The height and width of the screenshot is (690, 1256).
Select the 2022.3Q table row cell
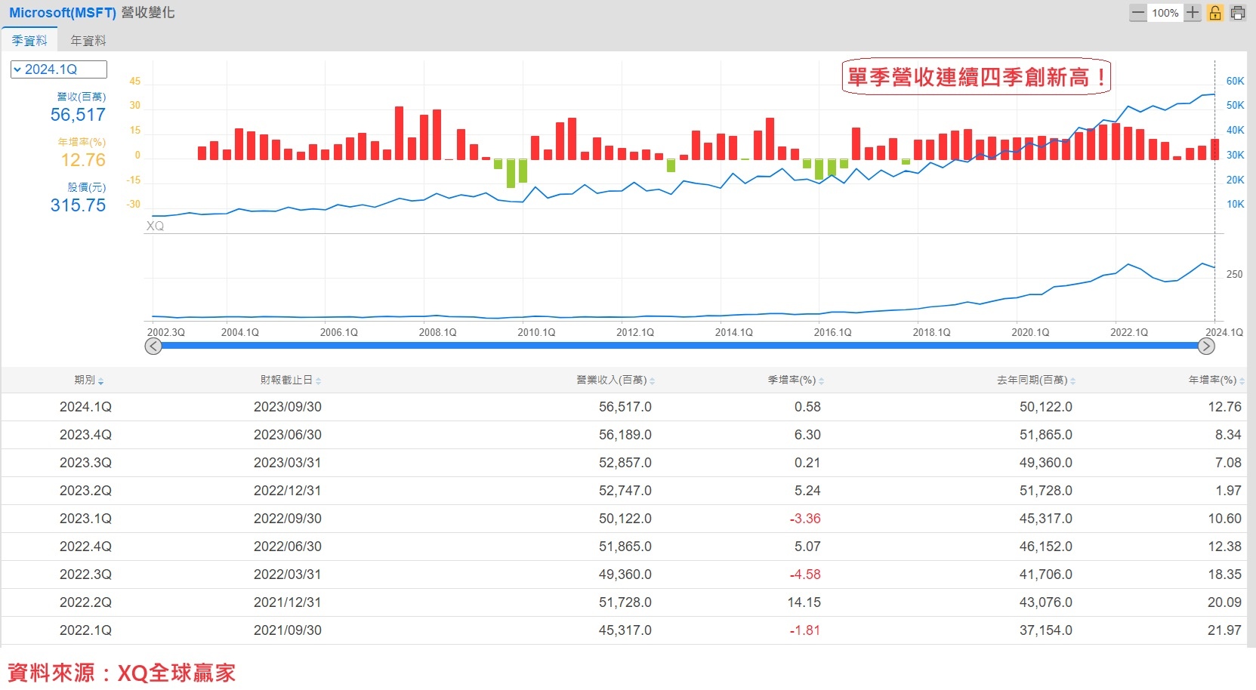(85, 574)
